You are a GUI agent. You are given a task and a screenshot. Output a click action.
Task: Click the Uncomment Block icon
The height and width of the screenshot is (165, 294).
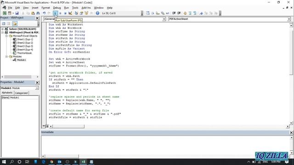(195, 13)
